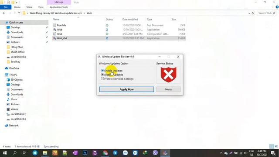Switch to Application Tools tab
The width and height of the screenshot is (279, 157).
pos(58,7)
